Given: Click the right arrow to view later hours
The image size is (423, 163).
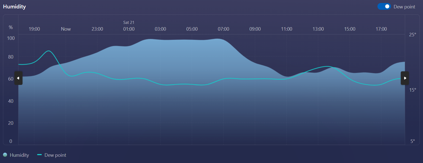Looking at the screenshot, I should (x=405, y=78).
